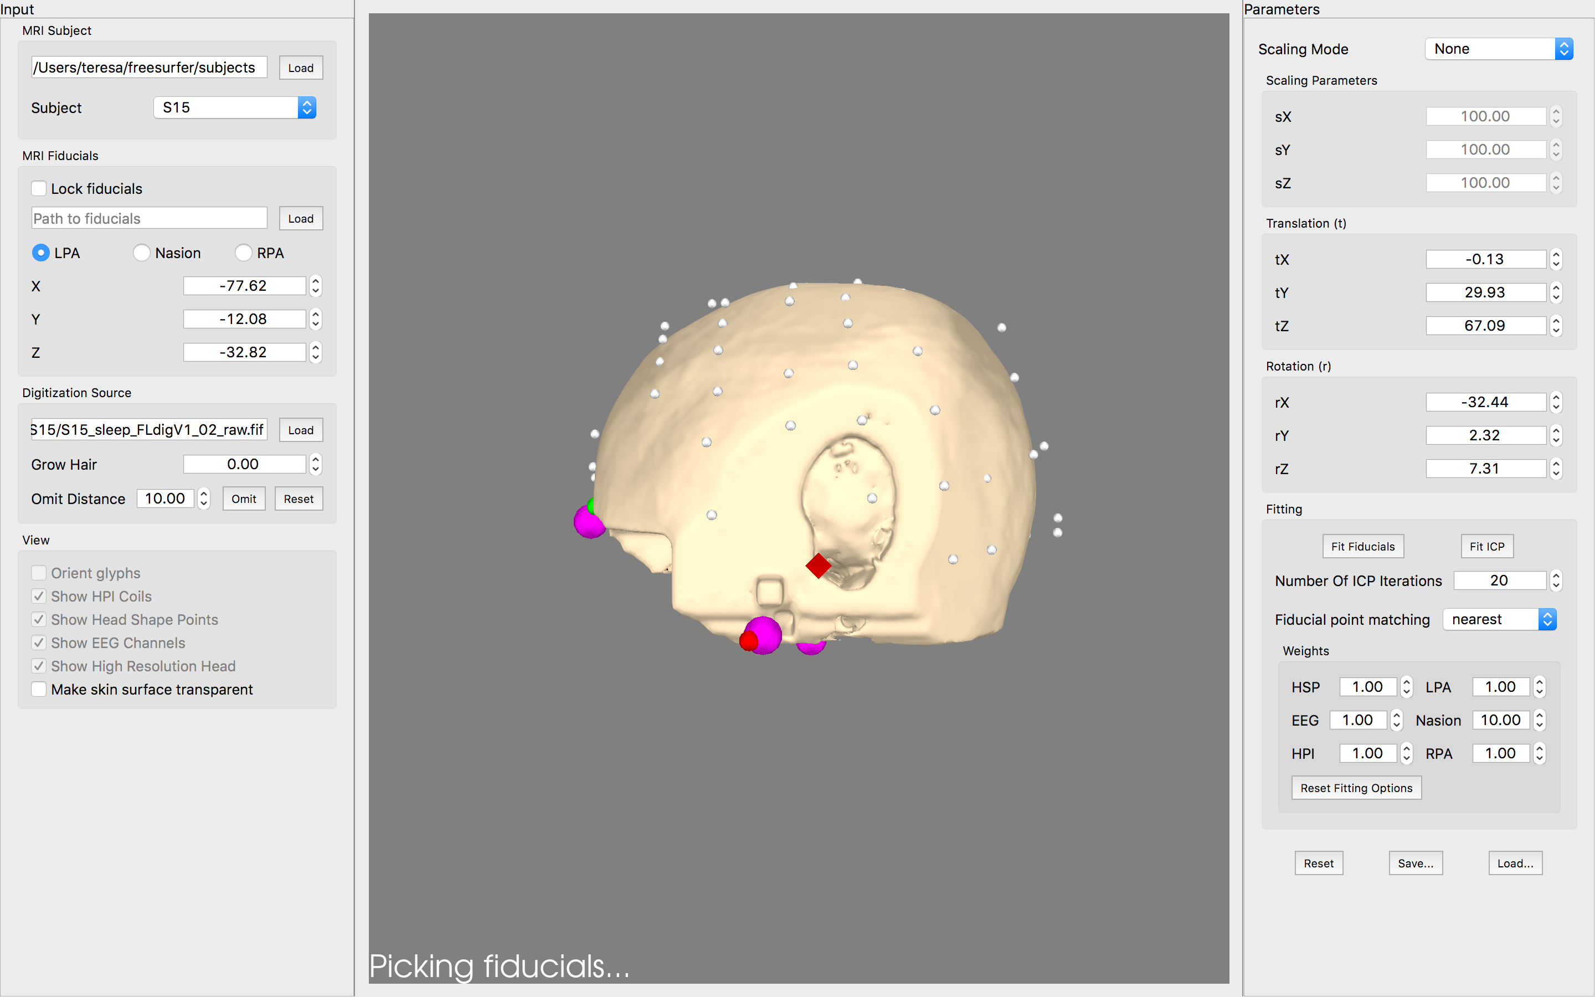Image resolution: width=1595 pixels, height=997 pixels.
Task: Check Make skin surface transparent
Action: point(39,690)
